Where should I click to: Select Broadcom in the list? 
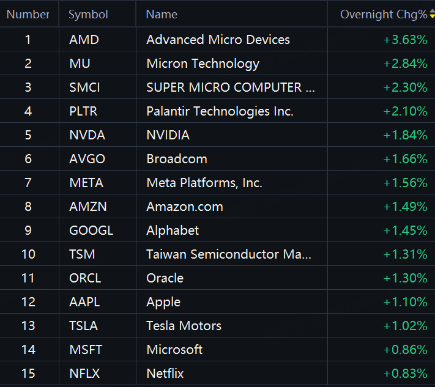pyautogui.click(x=177, y=159)
